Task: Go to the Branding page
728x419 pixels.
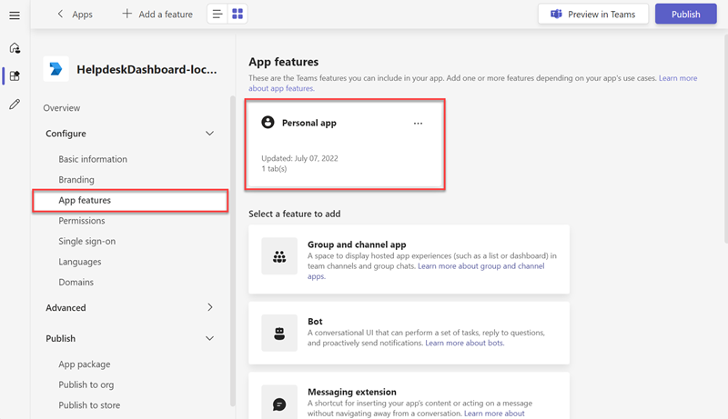Action: click(76, 179)
